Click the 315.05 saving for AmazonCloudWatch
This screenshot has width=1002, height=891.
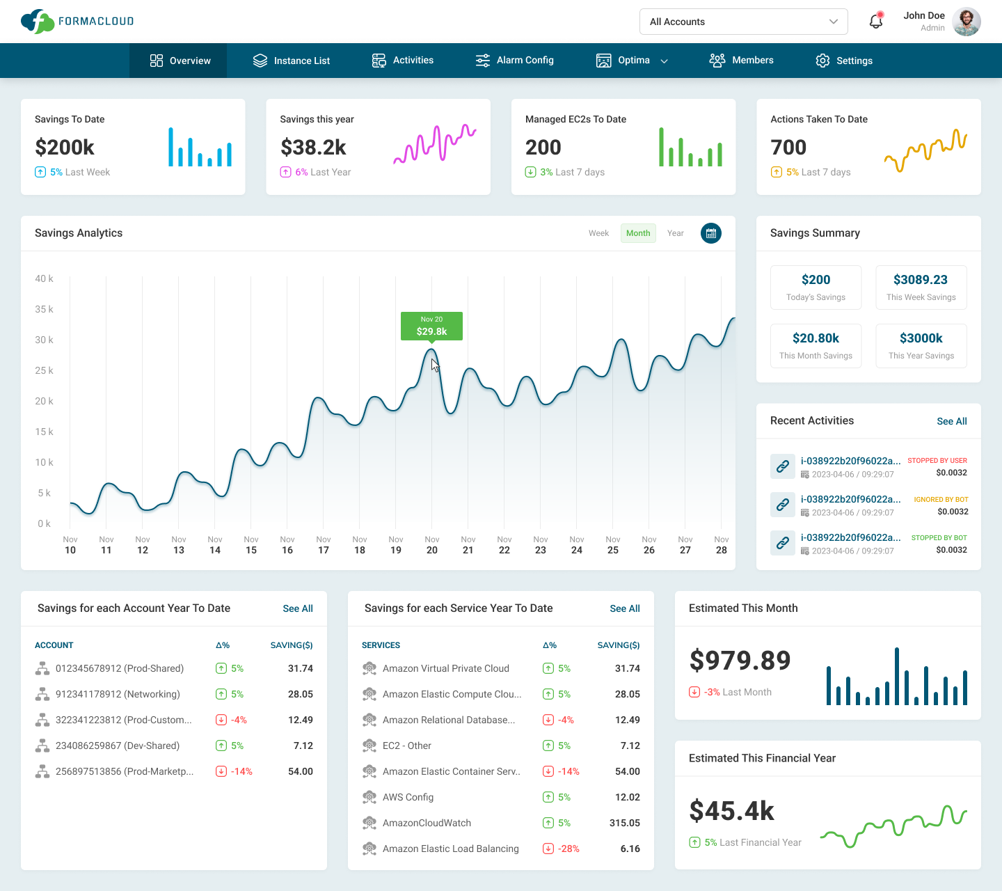[625, 823]
